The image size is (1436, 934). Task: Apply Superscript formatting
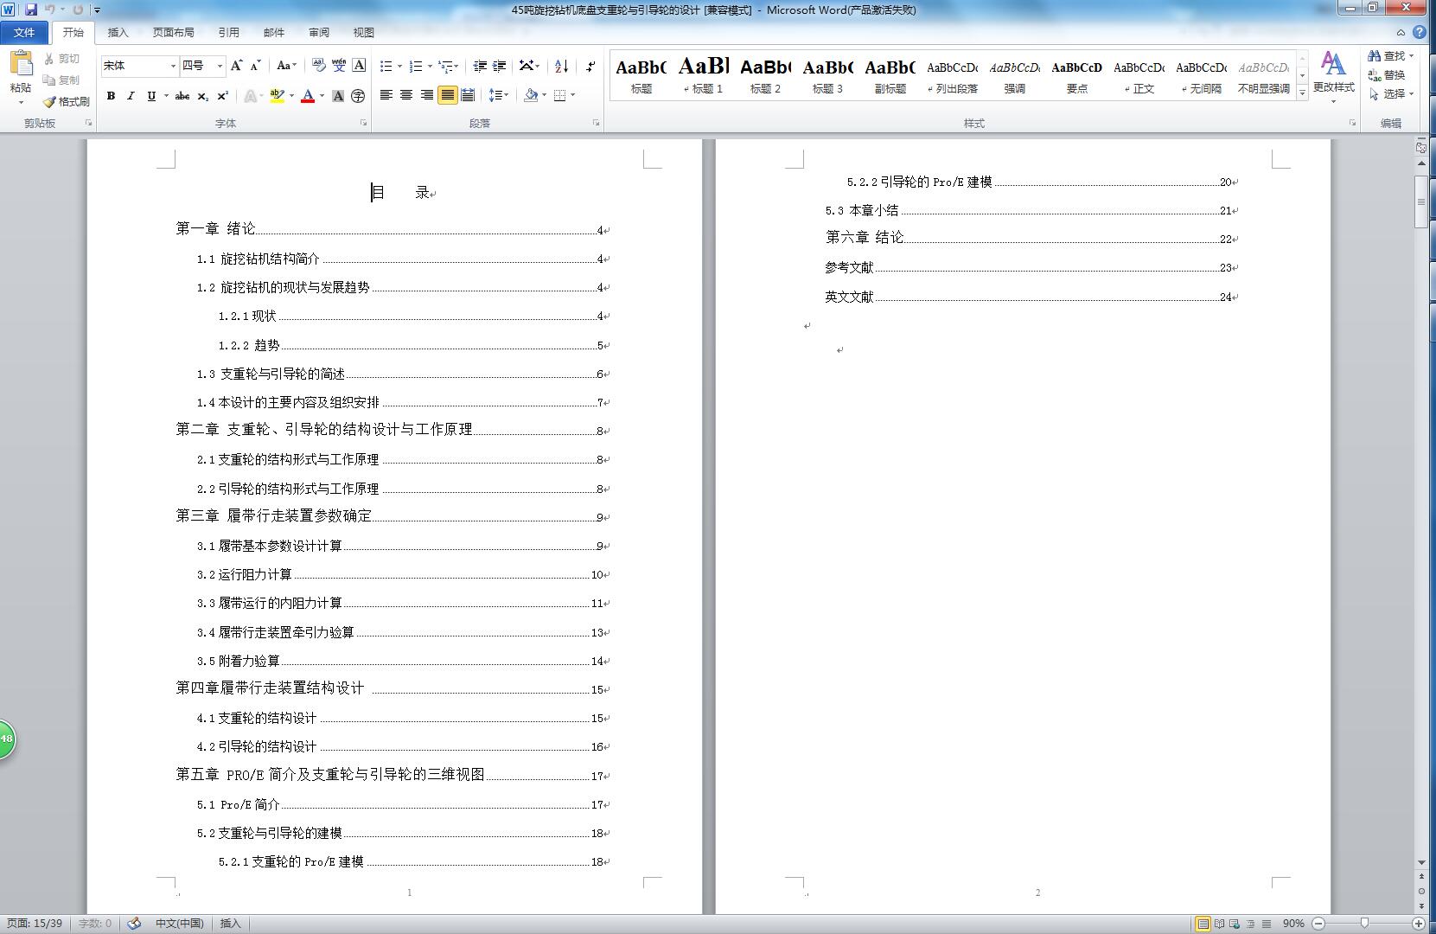(x=222, y=96)
